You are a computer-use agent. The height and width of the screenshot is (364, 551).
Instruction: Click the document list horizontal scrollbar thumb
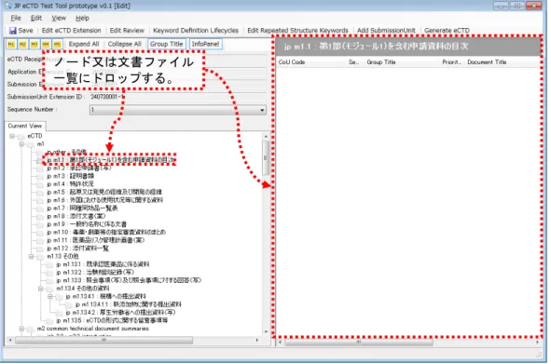point(358,342)
